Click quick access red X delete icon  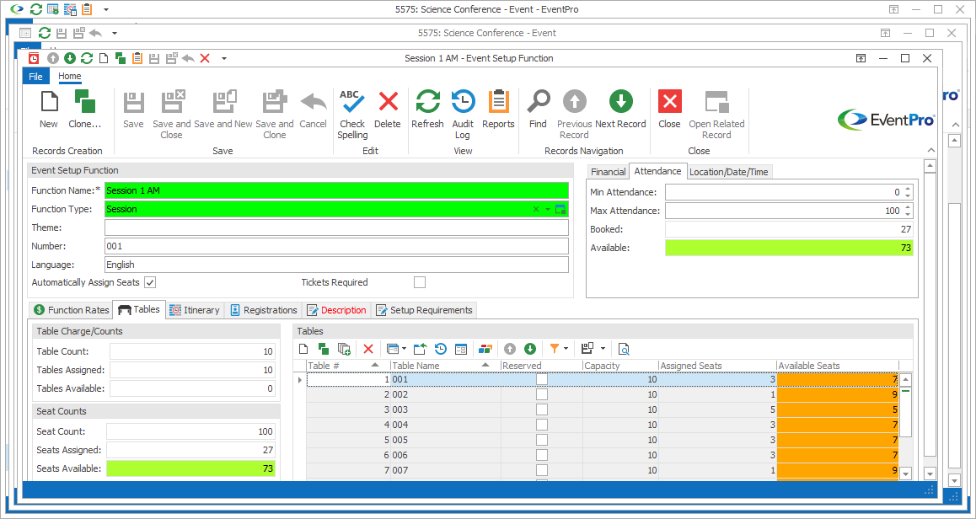[x=205, y=58]
